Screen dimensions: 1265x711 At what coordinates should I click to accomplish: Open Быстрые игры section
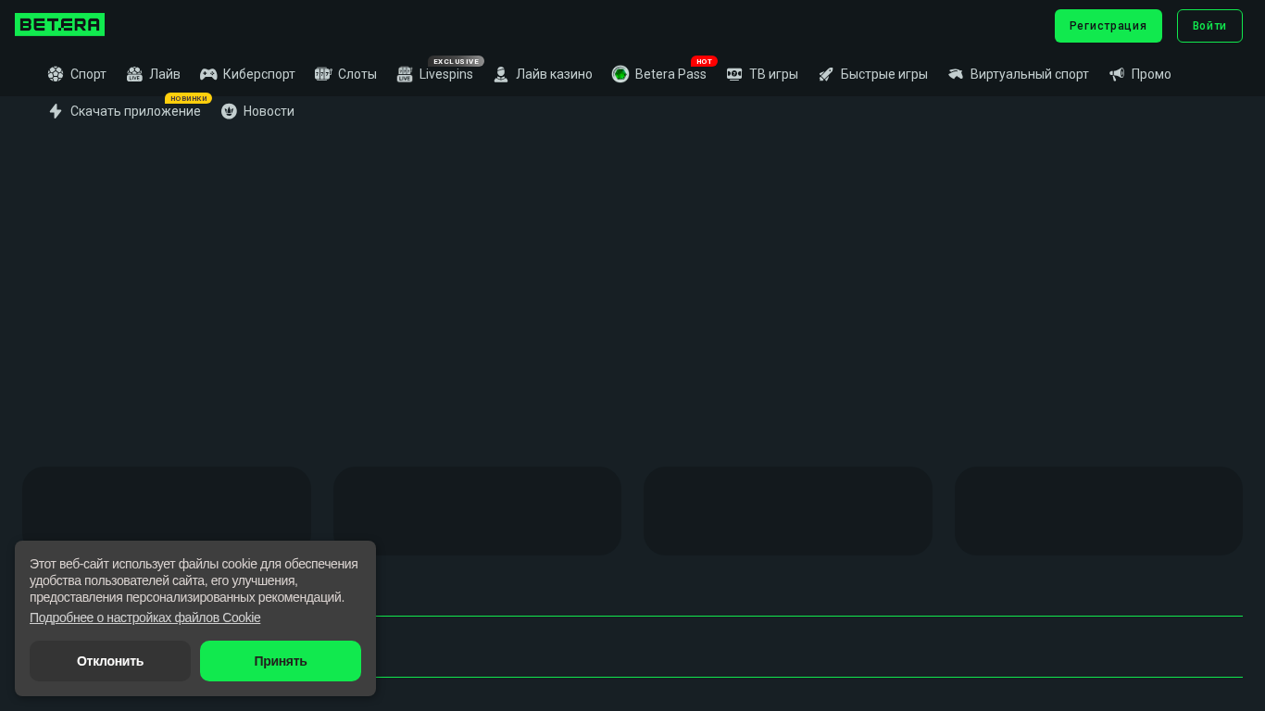coord(884,74)
